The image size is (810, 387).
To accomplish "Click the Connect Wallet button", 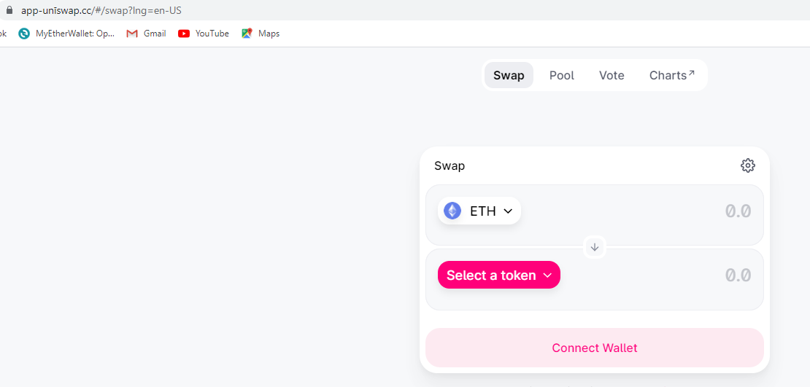I will coord(595,348).
